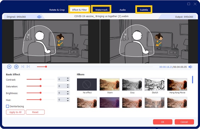Enable the Deinterlacing checkbox
The image size is (200, 129).
(8, 106)
